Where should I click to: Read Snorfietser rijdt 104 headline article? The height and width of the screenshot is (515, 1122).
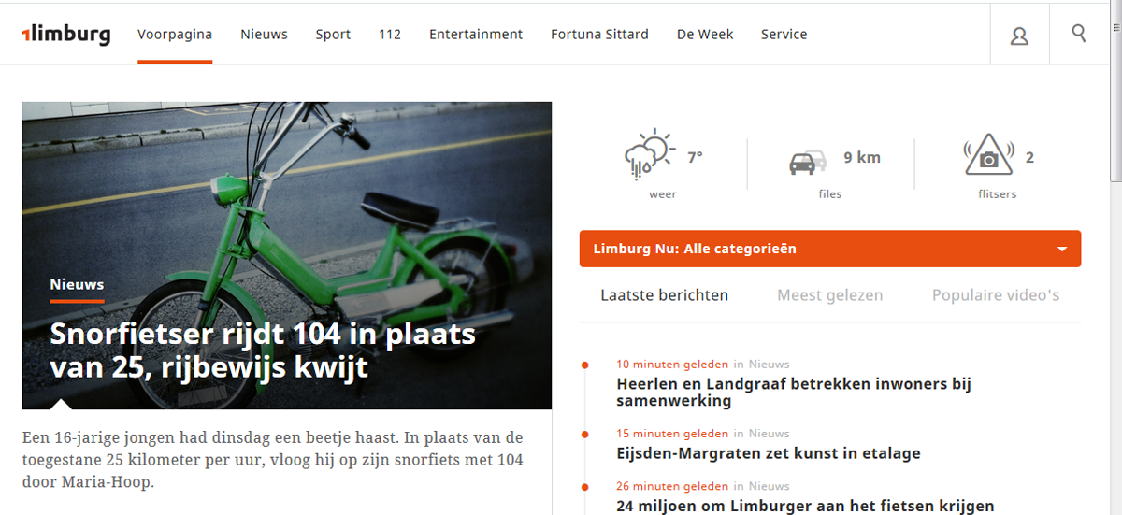[x=262, y=350]
